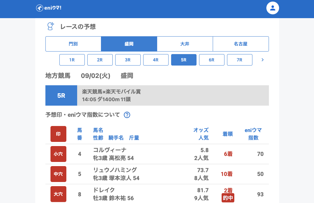Switch to the 名古屋 racecourse tab
The width and height of the screenshot is (314, 203).
tap(241, 44)
